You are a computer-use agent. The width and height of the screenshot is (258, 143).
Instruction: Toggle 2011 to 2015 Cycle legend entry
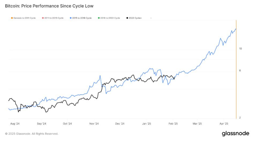tap(53, 18)
